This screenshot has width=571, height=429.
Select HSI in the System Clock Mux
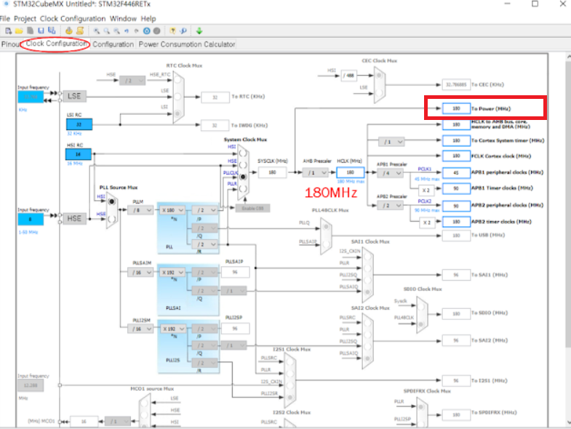coord(243,153)
